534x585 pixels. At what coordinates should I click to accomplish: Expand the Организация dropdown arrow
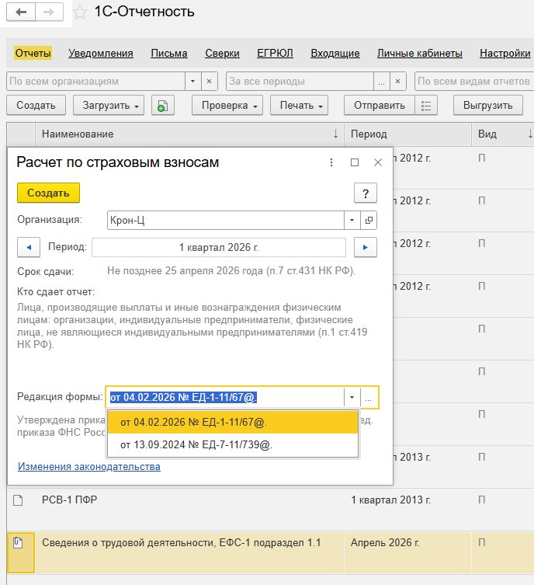[x=352, y=221]
